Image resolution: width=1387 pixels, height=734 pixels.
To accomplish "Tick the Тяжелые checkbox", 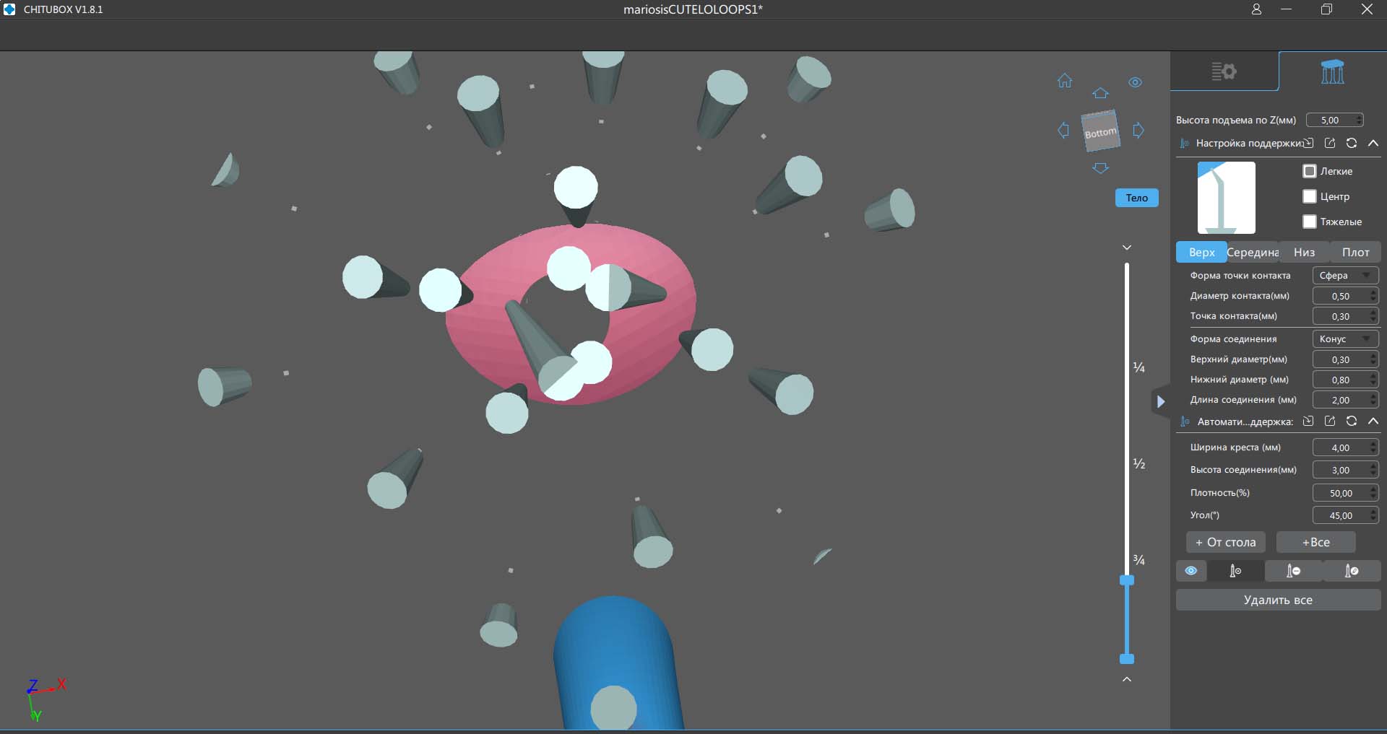I will coord(1309,222).
